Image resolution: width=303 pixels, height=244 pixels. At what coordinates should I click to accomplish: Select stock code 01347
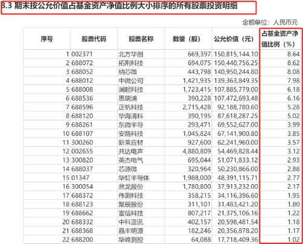coord(81,177)
